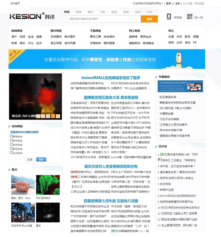
Task: Click the 投票 vote button
Action: (x=30, y=160)
